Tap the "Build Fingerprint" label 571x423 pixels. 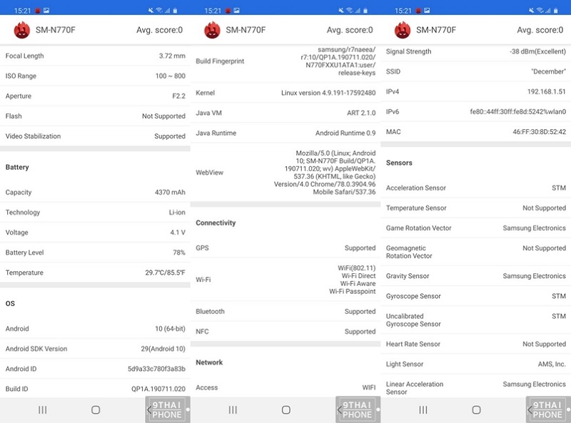pos(220,61)
